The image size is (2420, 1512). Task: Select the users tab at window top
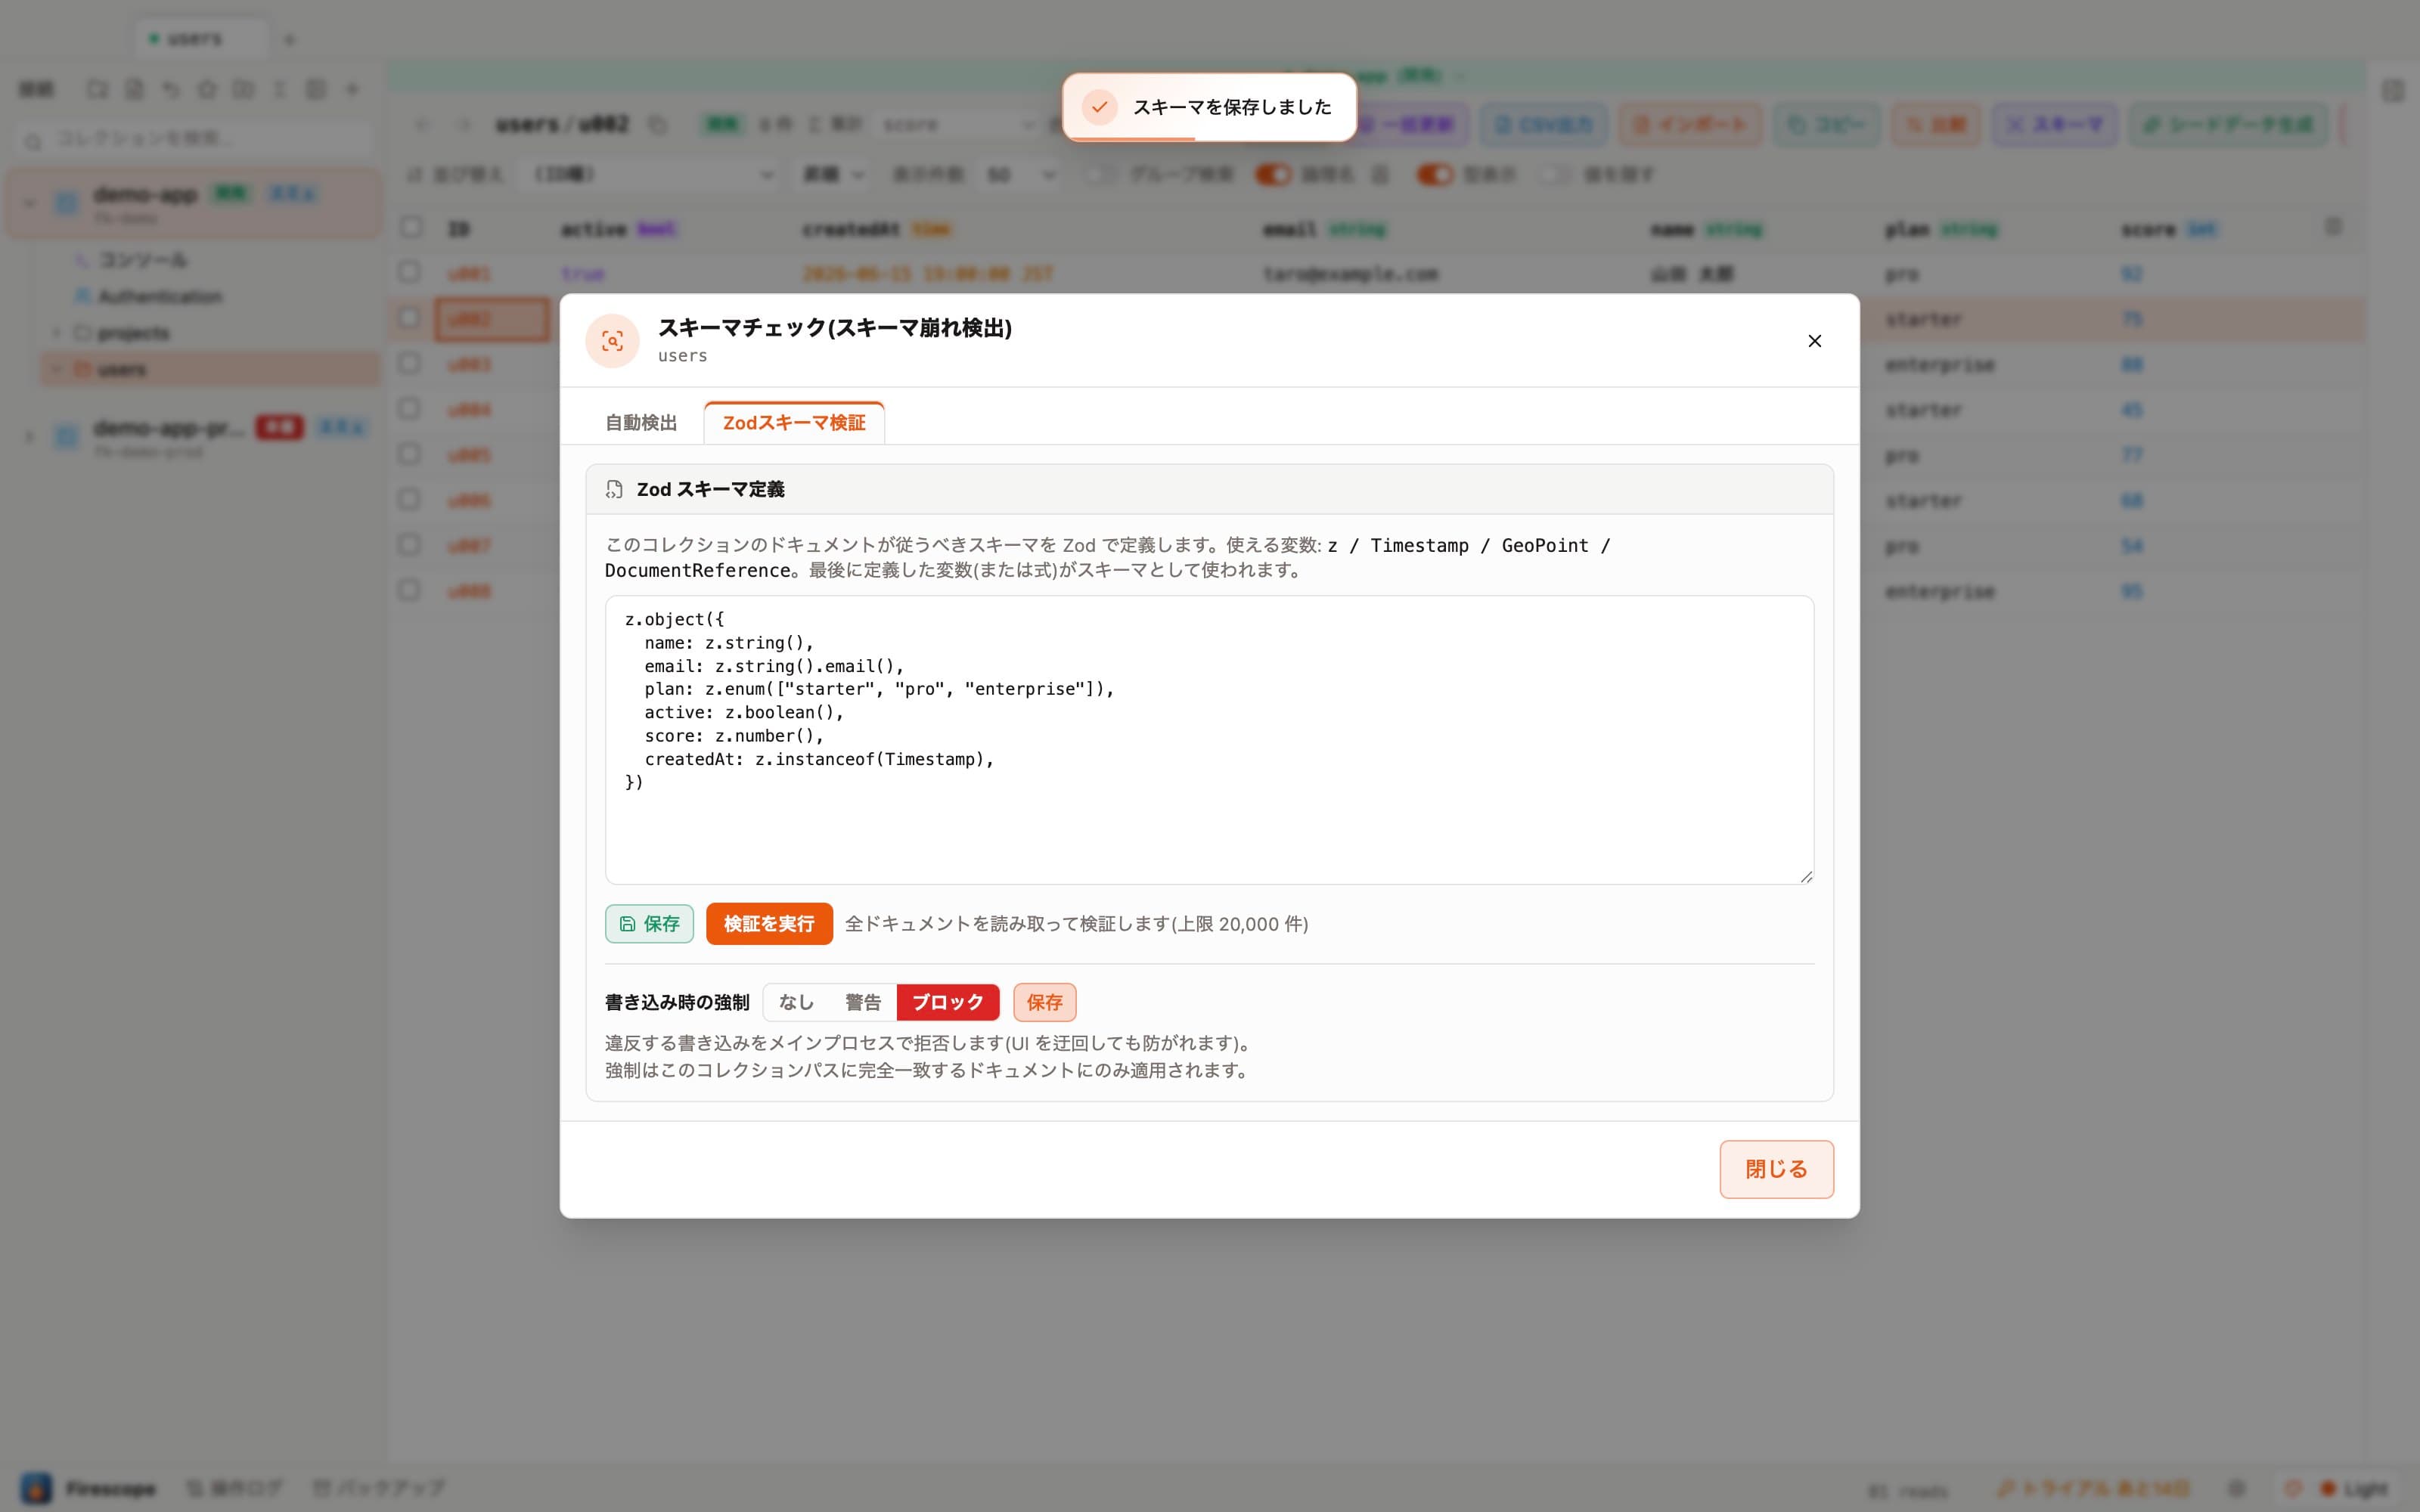click(201, 39)
